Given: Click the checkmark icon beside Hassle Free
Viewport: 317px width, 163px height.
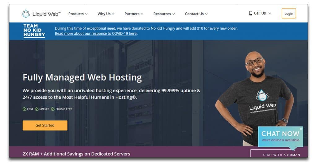Looking at the screenshot, I should point(53,109).
